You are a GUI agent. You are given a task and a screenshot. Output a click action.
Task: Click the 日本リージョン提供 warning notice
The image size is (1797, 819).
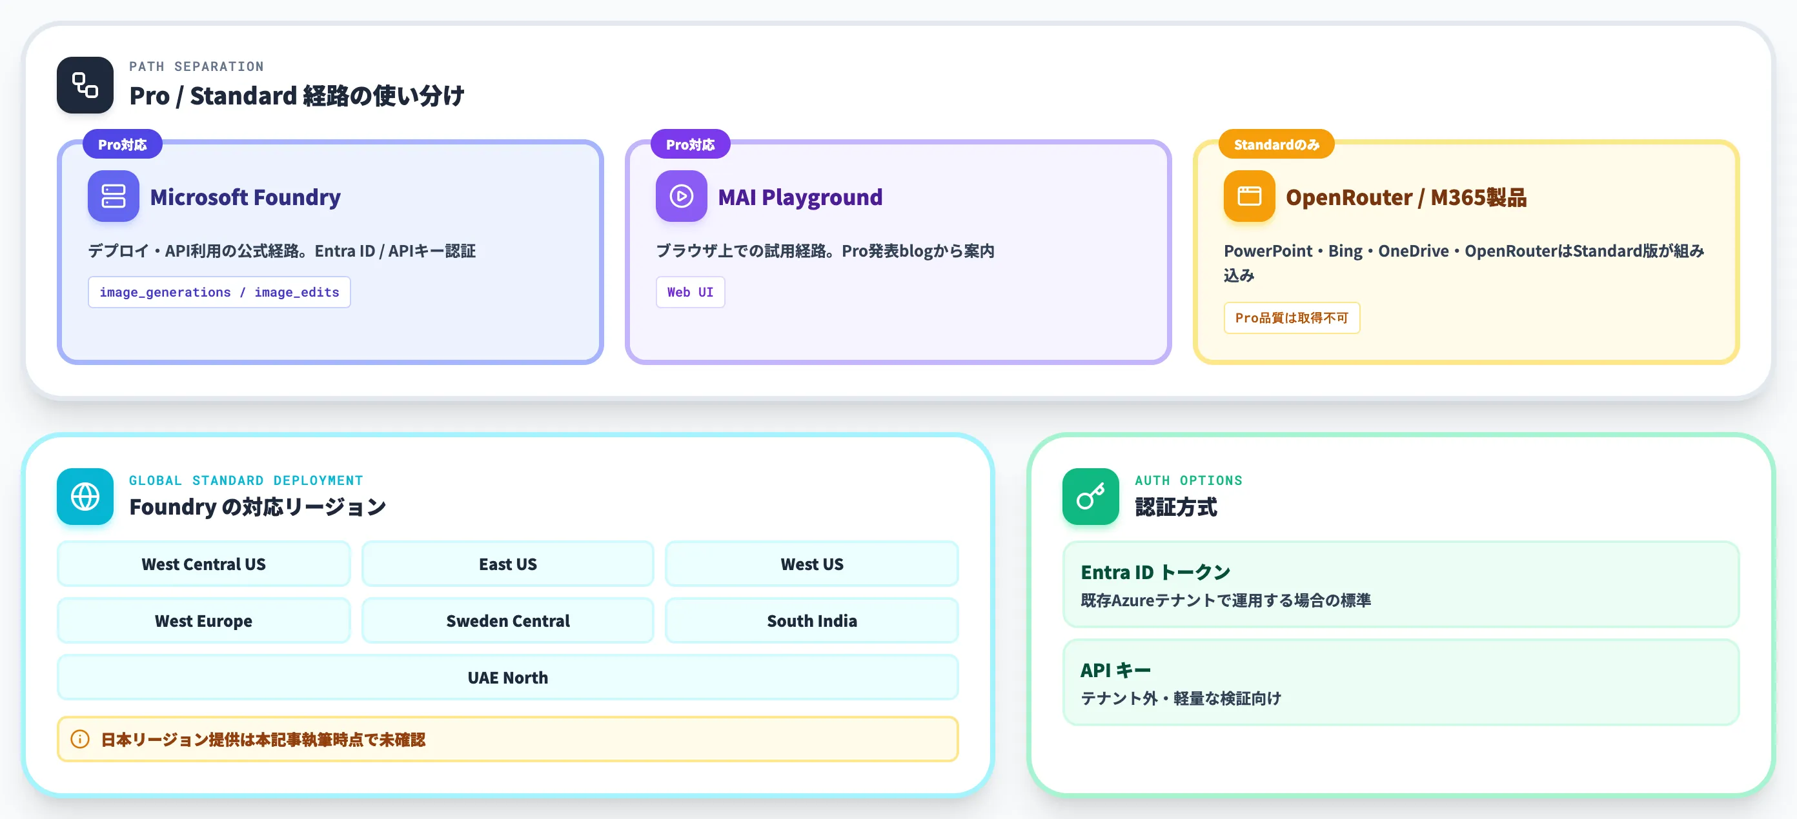[x=508, y=739]
